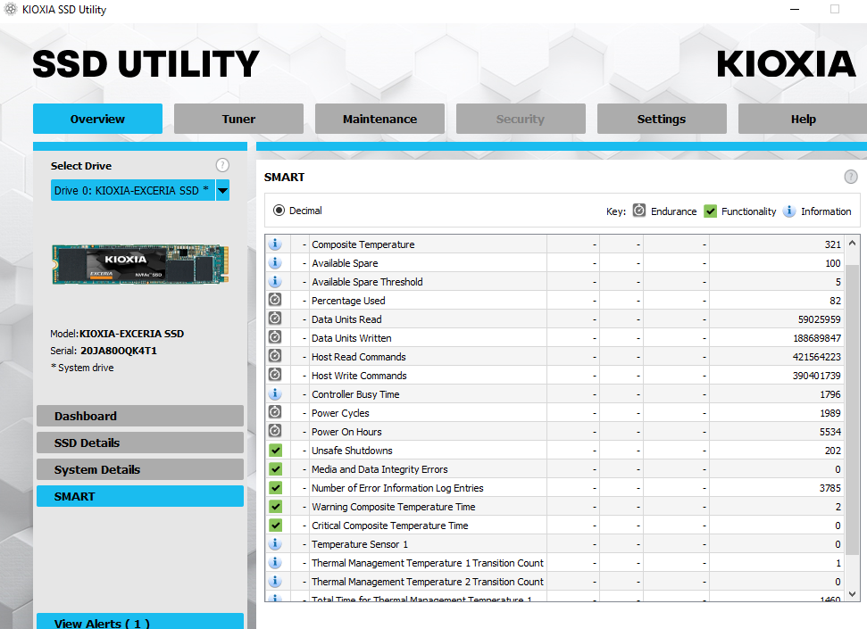Click the info icon beside Temperature Sensor 1
The height and width of the screenshot is (629, 867).
[x=275, y=544]
